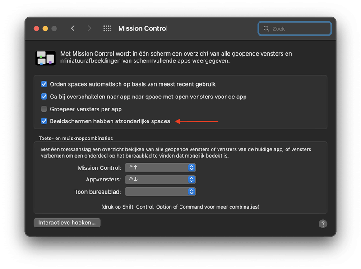Screen dimensions: 361x269
Task: Enable Groepeer vensters per app
Action: 44,109
